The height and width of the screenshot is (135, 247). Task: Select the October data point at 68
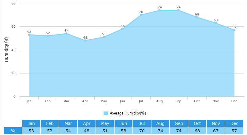(197, 17)
